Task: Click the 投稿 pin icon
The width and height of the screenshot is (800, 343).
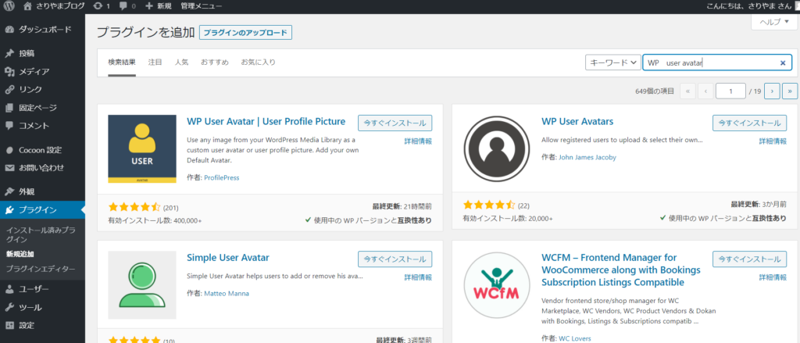Action: tap(9, 54)
